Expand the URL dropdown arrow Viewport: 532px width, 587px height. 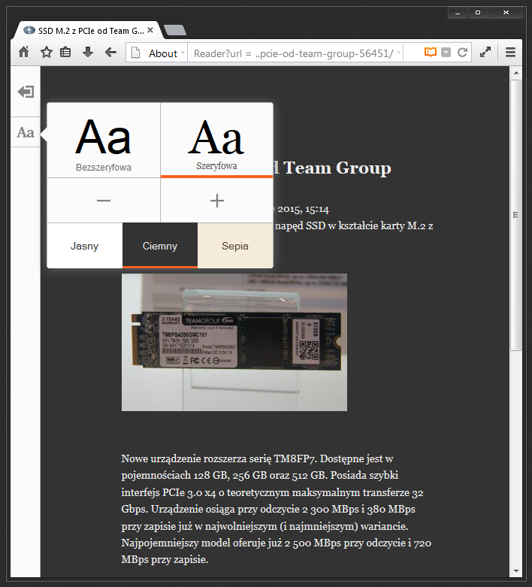(399, 53)
